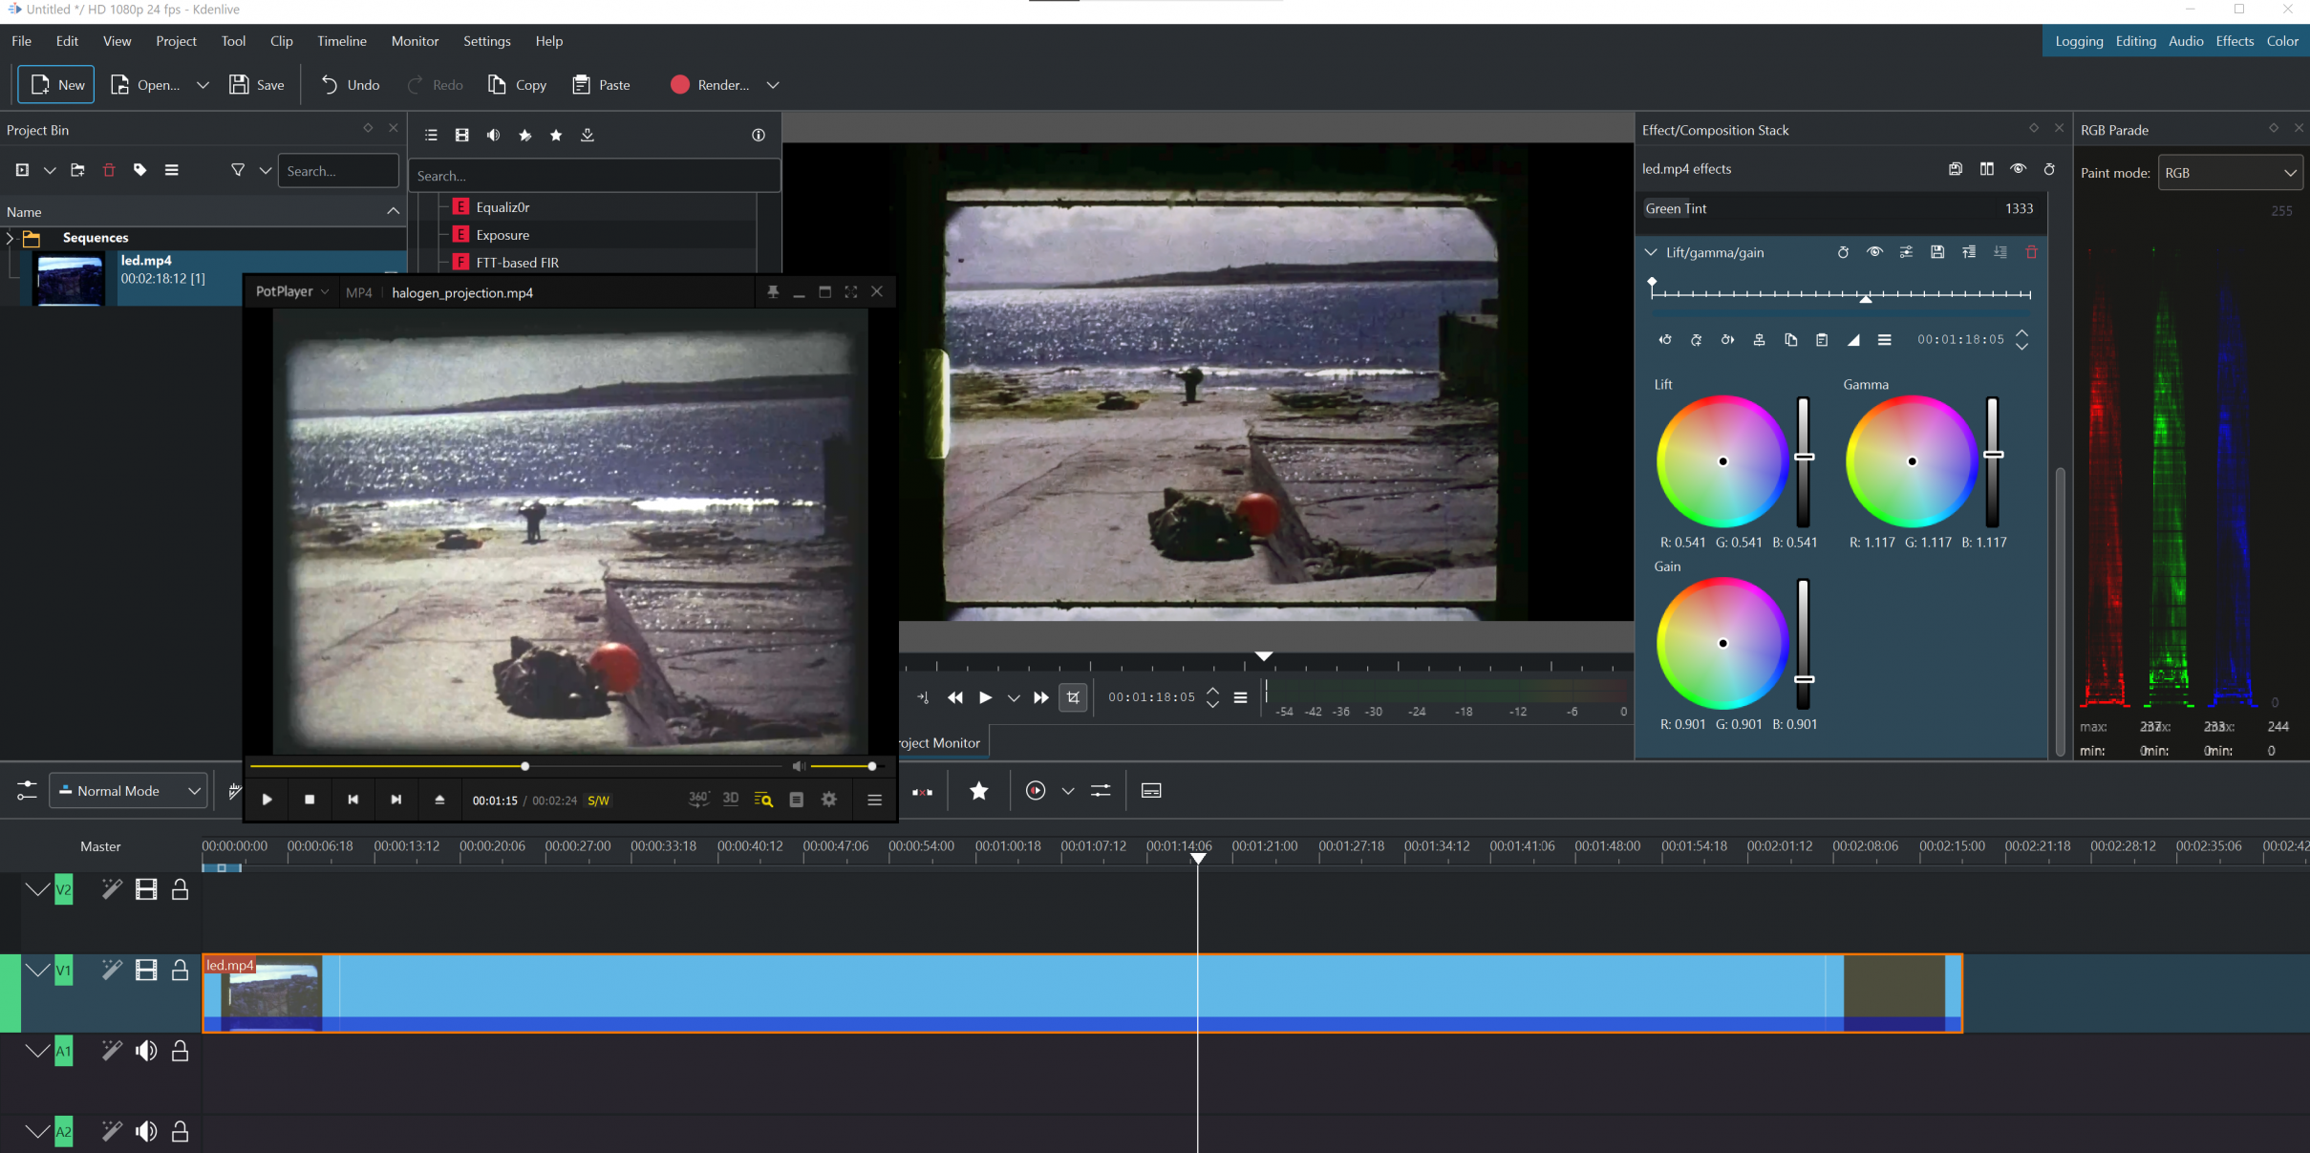Click the delete clip trash icon

pyautogui.click(x=109, y=170)
